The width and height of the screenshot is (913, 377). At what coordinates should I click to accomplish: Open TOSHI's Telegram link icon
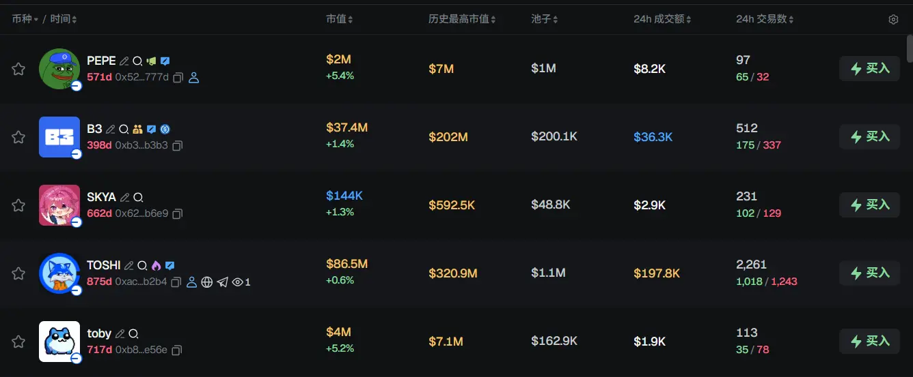pos(222,282)
